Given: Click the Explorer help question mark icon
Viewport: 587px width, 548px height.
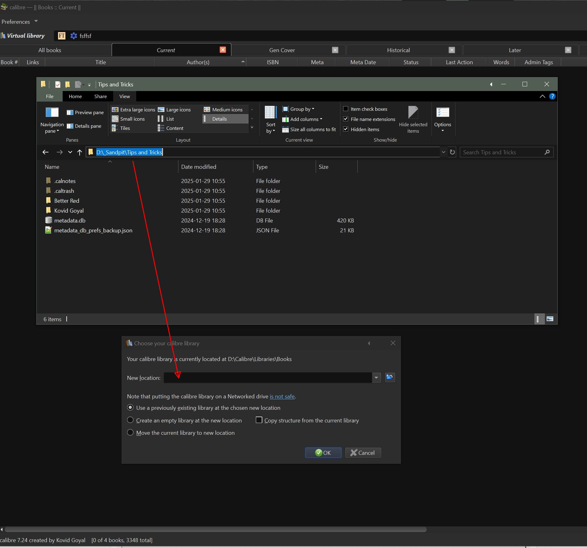Looking at the screenshot, I should (552, 96).
